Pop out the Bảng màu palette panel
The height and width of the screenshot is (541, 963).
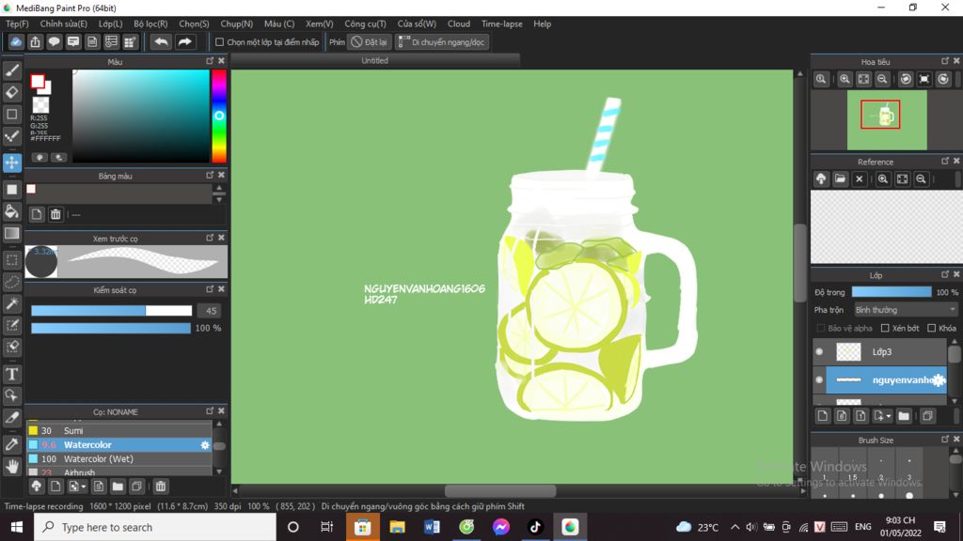pos(210,176)
